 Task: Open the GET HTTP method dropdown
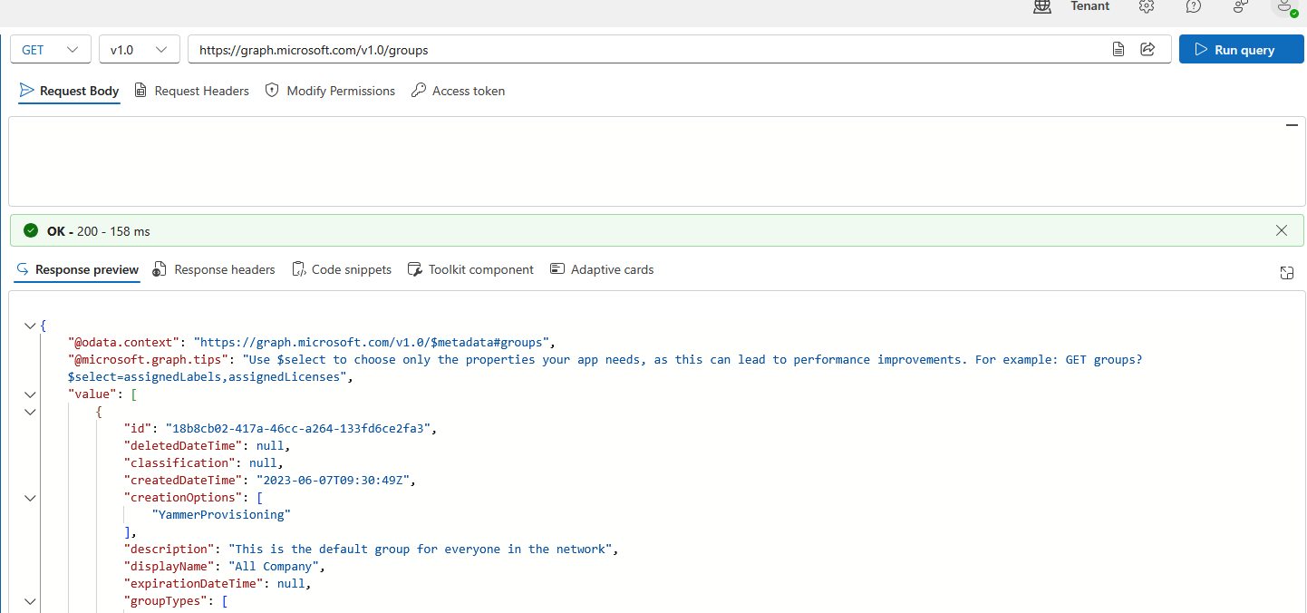click(51, 50)
